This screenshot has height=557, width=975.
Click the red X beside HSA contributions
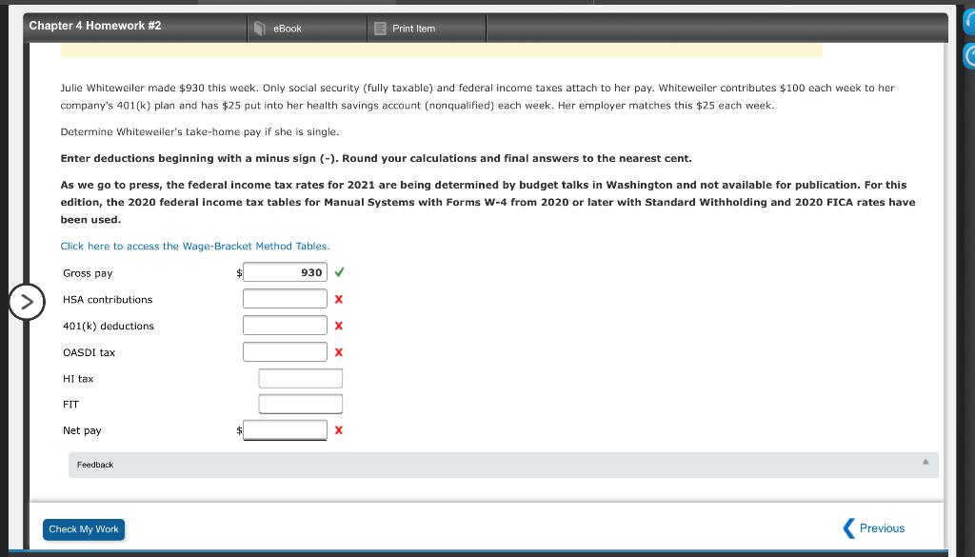[338, 299]
